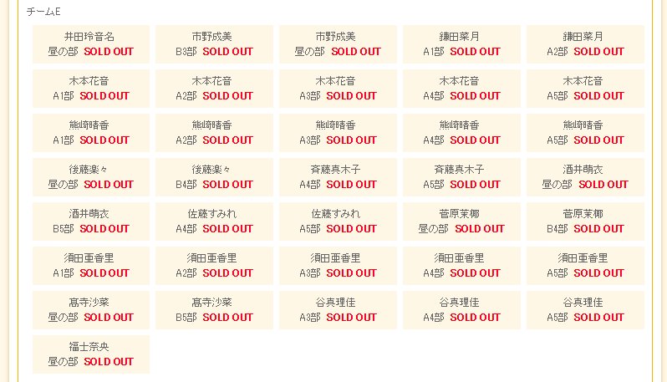Screen dimensions: 667x382
Task: Choose 熊崎晴香 A3部 ticket cell
Action: 339,133
